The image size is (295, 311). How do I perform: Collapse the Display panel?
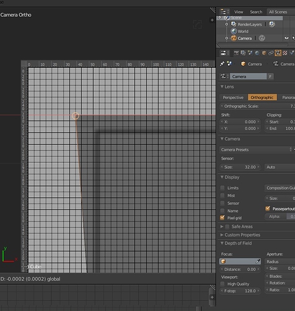pos(222,177)
